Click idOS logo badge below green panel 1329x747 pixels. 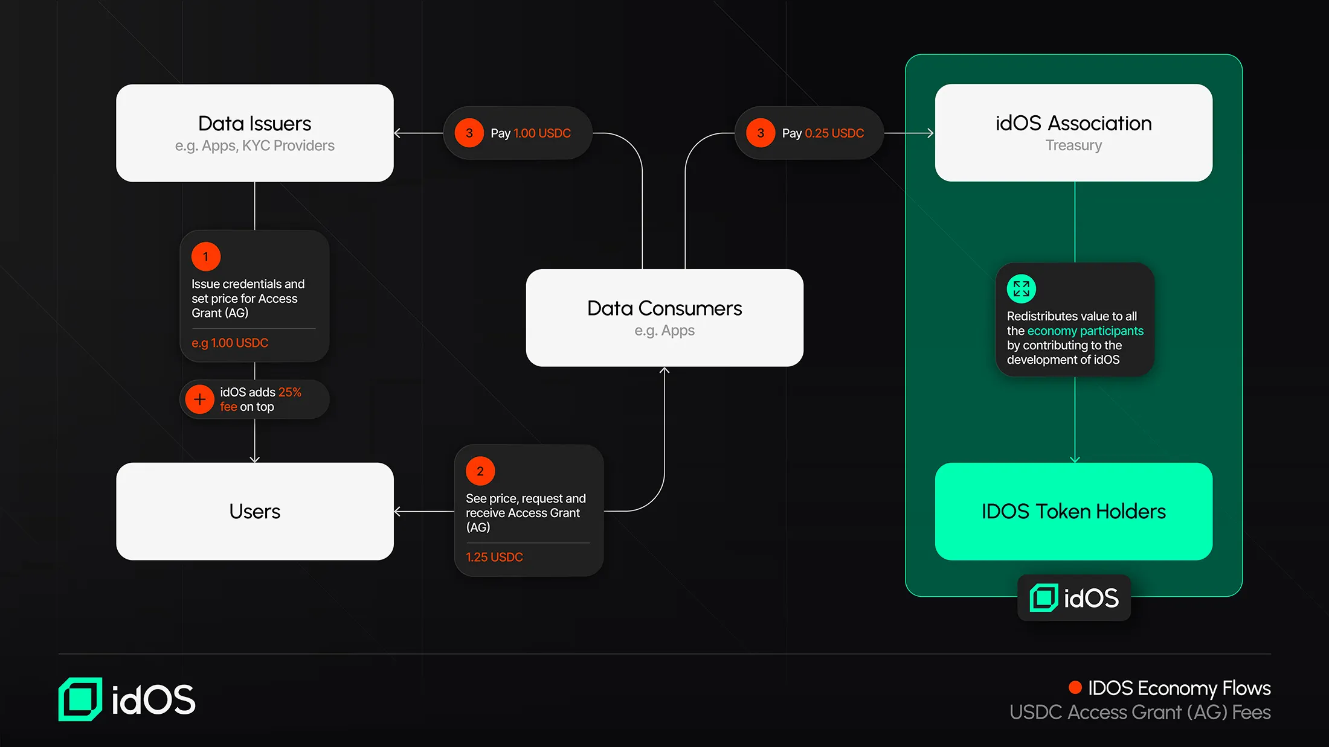tap(1074, 598)
